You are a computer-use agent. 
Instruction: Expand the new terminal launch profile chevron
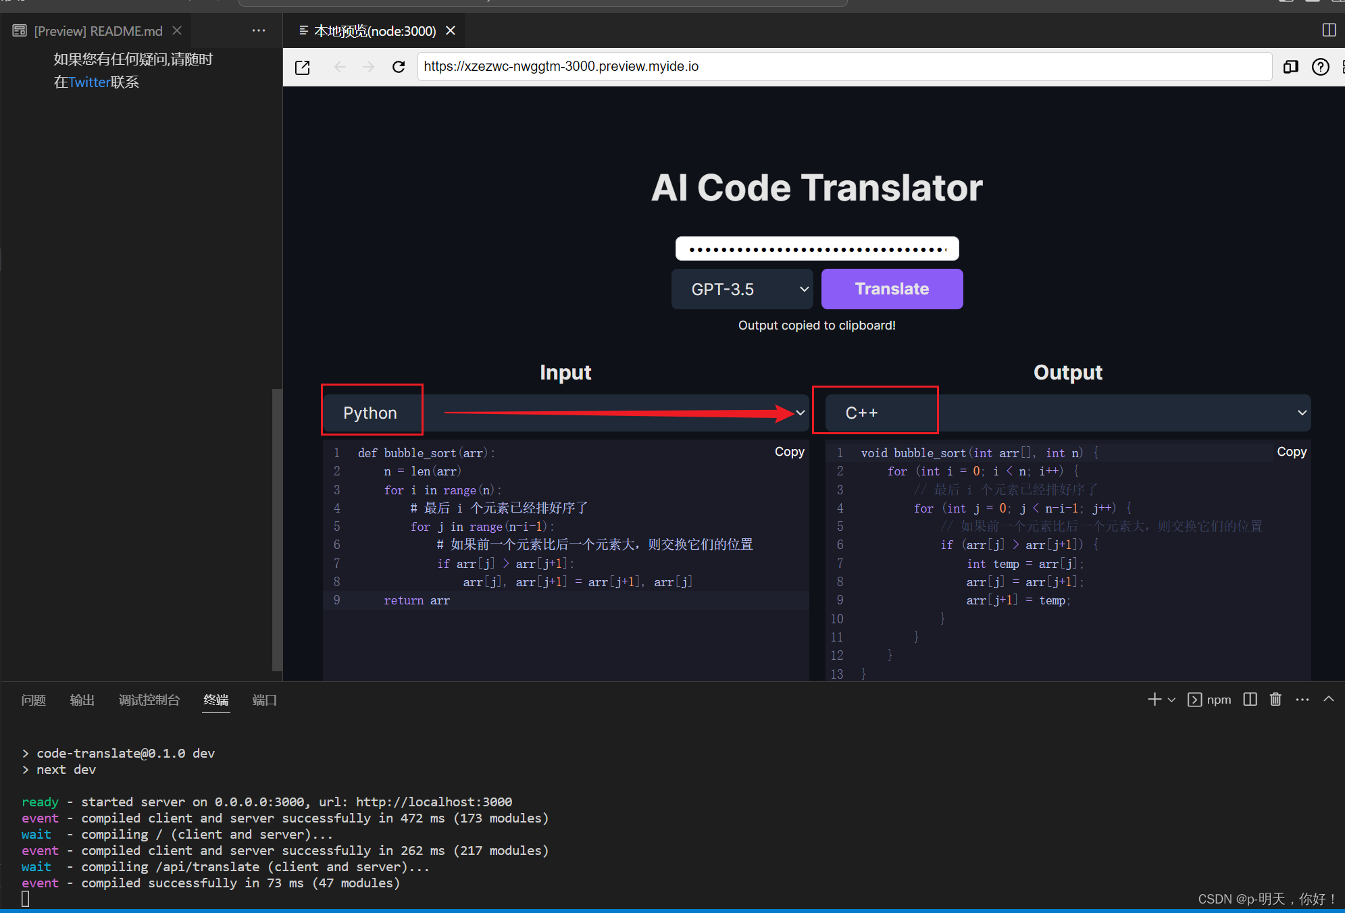point(1172,700)
